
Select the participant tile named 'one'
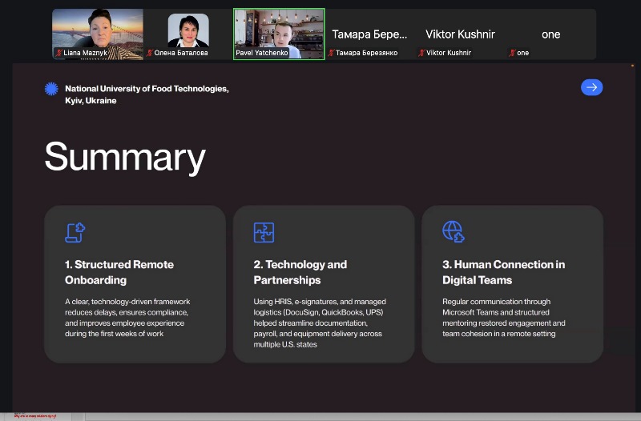click(x=550, y=34)
